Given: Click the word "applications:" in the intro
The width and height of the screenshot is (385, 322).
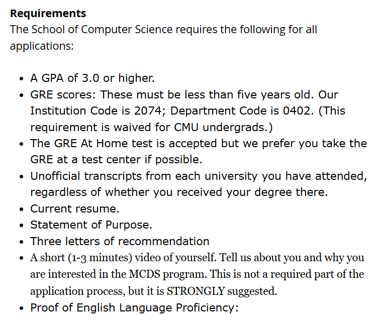Looking at the screenshot, I should coord(42,46).
